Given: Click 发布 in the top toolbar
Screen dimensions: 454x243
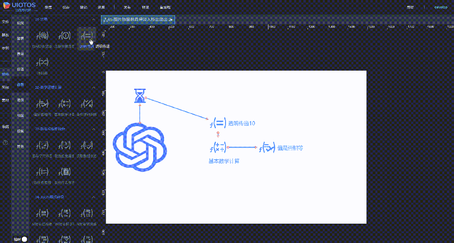Looking at the screenshot, I should click(127, 7).
